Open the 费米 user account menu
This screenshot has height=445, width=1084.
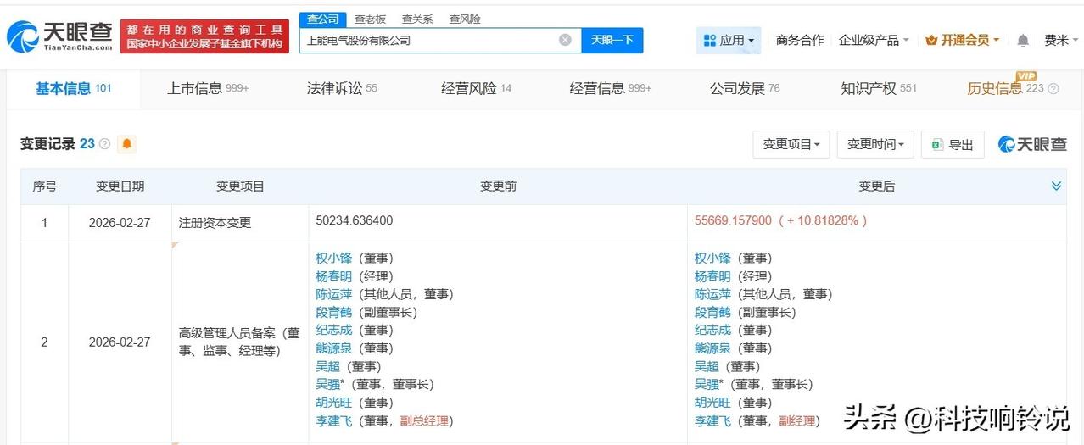pos(1060,40)
